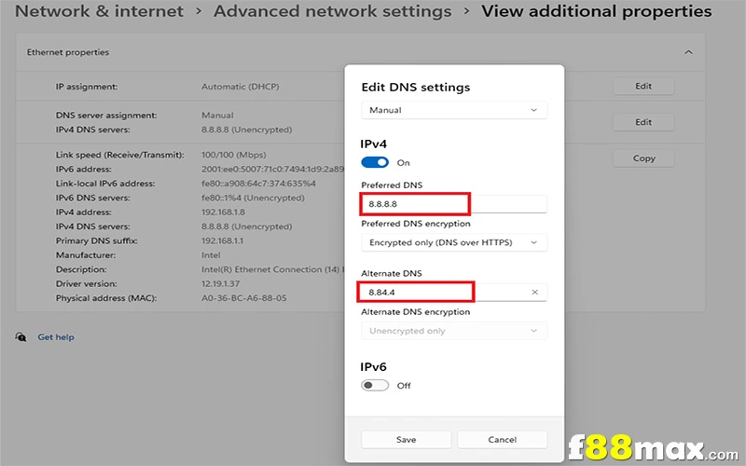Screen dimensions: 746x466
Task: Click the Intel(R) Ethernet Connection description value
Action: tap(272, 269)
